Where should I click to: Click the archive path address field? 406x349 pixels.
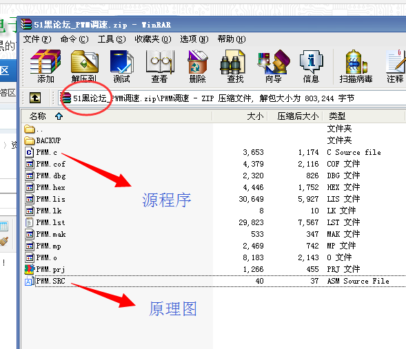[232, 98]
